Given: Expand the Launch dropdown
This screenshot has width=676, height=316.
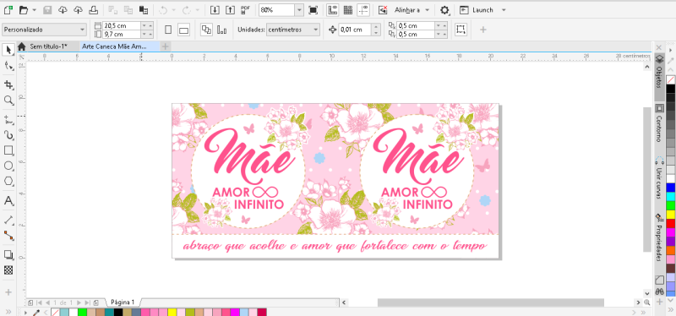Looking at the screenshot, I should click(504, 10).
